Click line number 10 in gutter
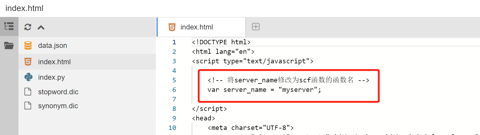Viewport: 480px width, 135px height. (x=172, y=128)
